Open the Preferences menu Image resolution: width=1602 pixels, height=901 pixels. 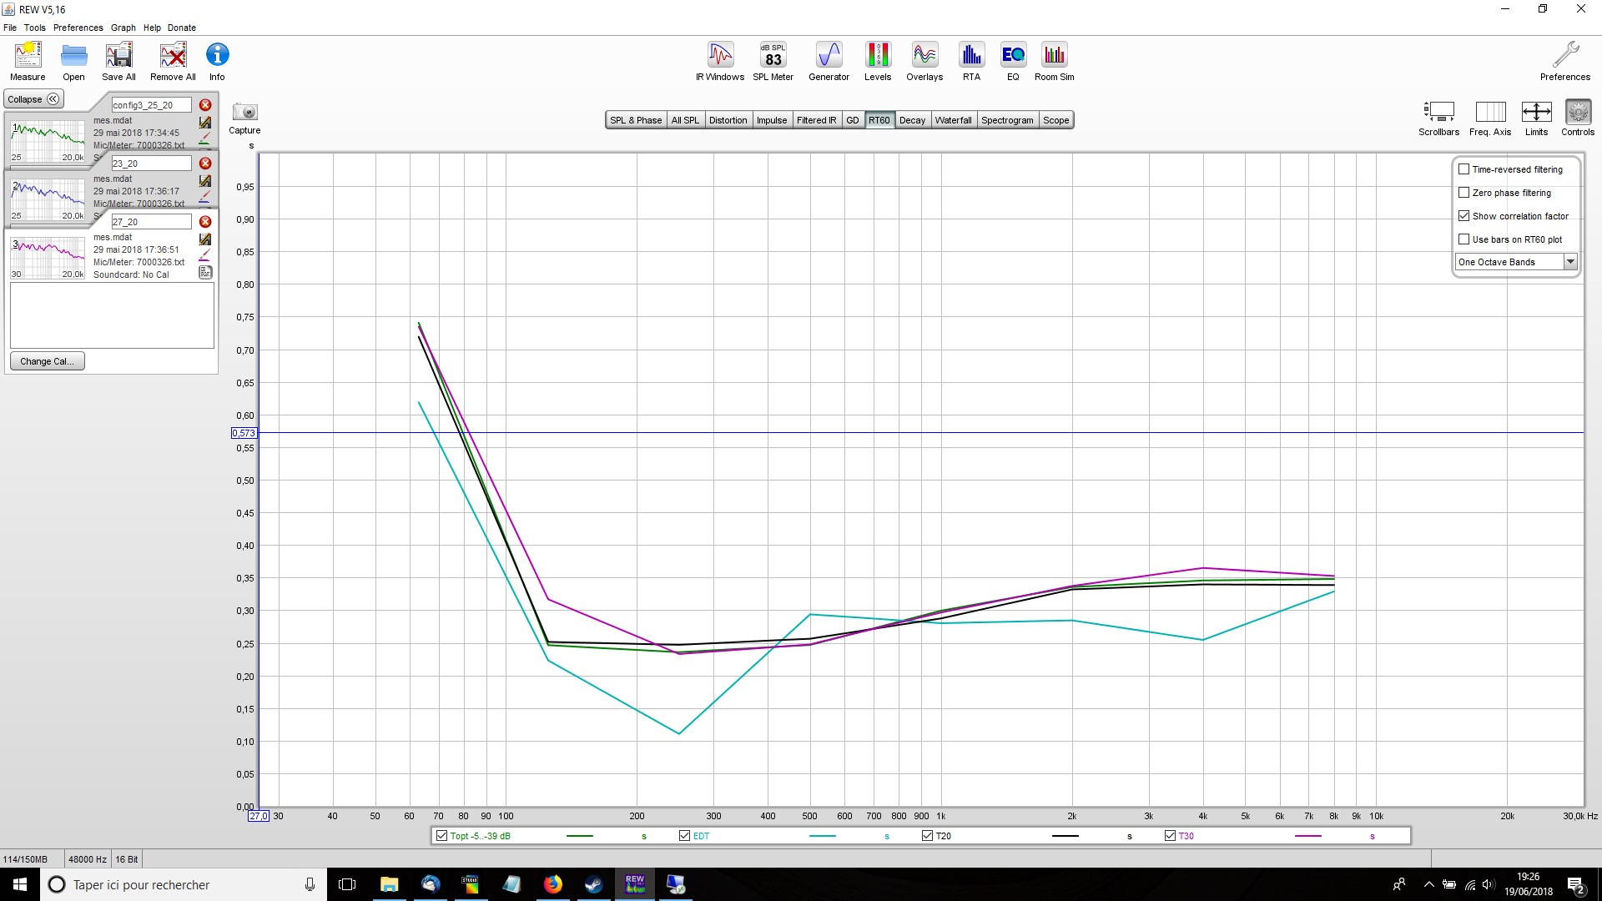78,28
